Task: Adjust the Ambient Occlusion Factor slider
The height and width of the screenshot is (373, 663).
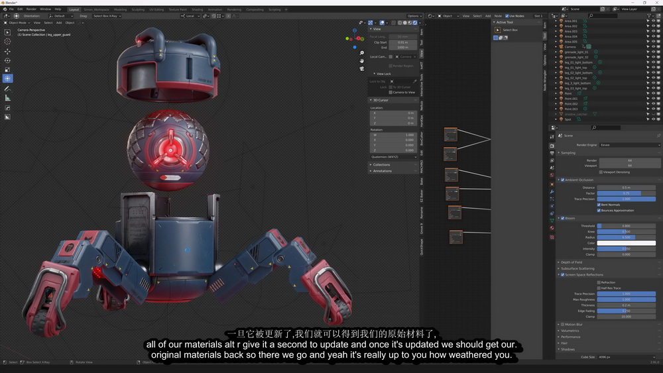Action: tap(627, 193)
